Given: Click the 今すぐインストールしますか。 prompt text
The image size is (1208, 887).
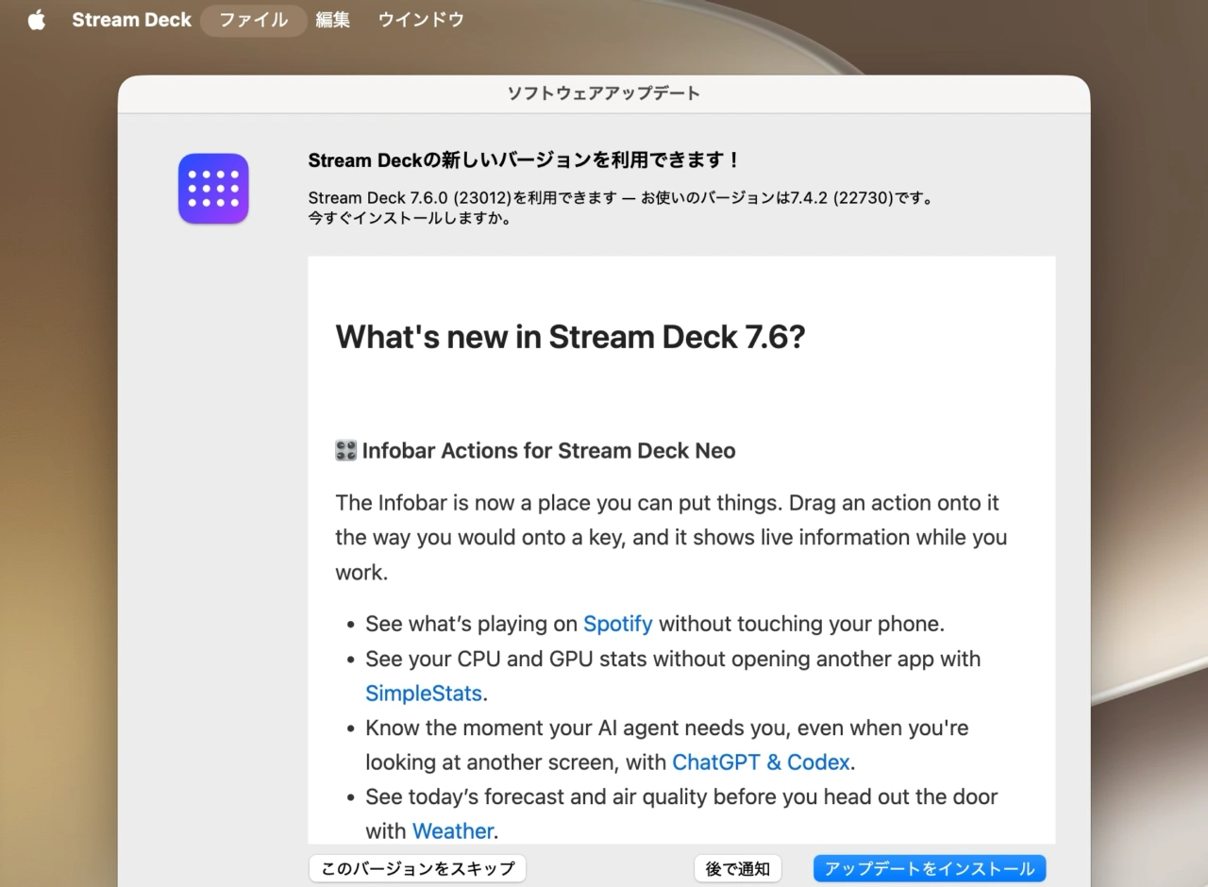Looking at the screenshot, I should (x=411, y=218).
